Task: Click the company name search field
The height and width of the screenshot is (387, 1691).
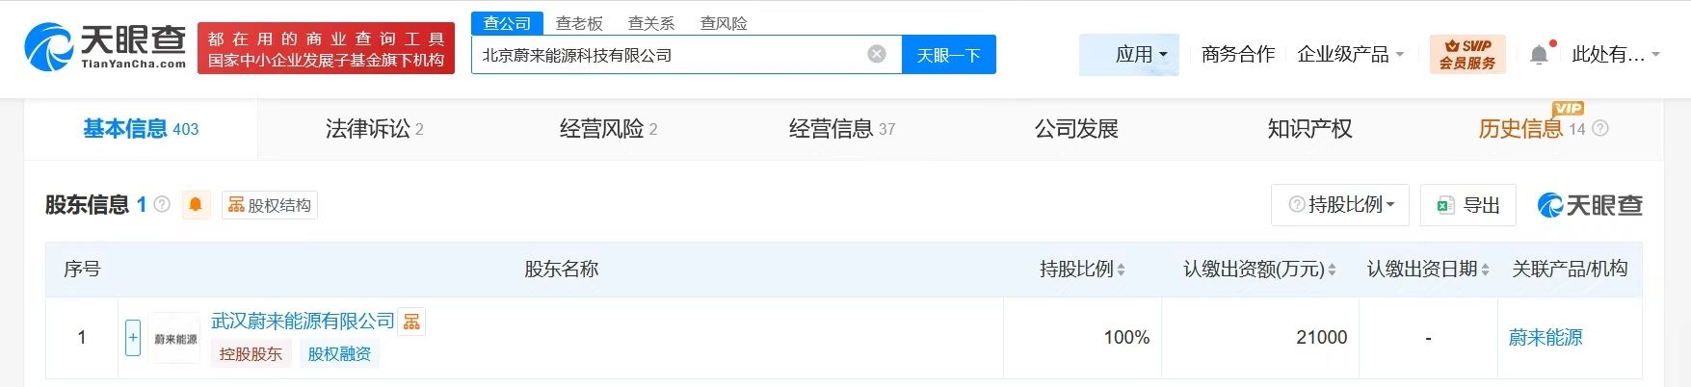Action: coord(665,55)
